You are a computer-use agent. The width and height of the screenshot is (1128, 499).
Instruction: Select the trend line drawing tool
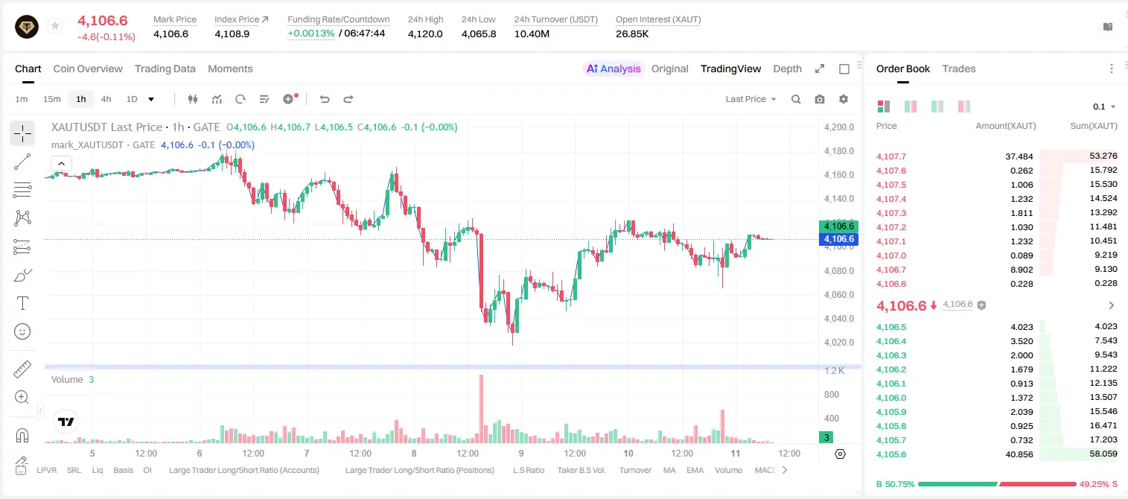point(22,162)
